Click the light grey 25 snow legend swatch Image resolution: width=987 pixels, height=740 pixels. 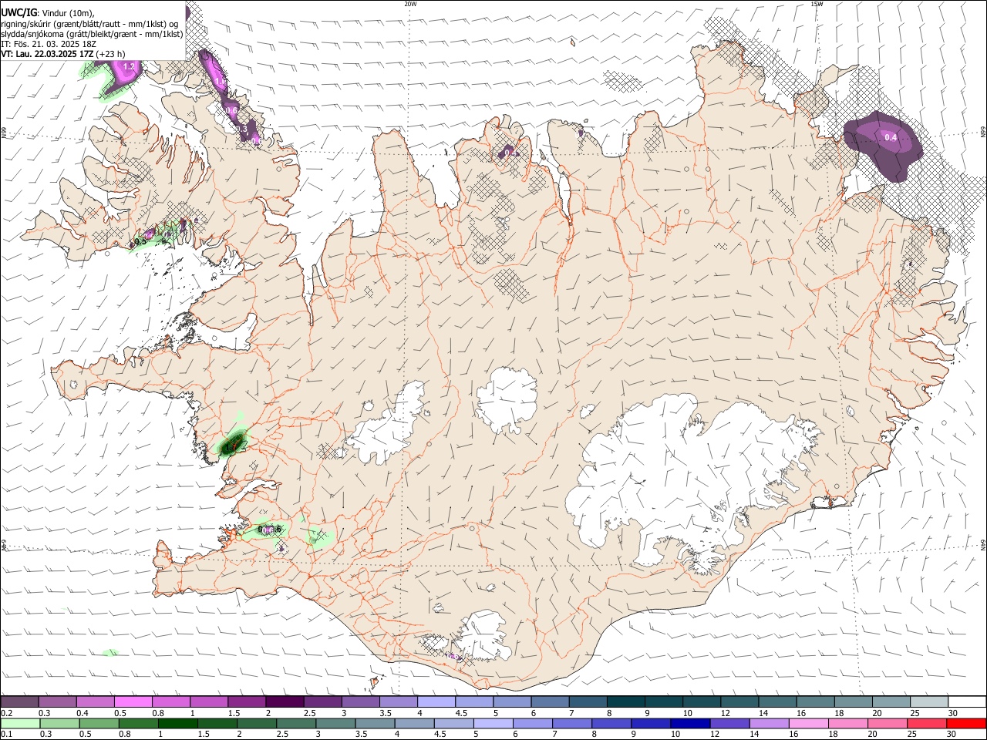click(x=928, y=701)
